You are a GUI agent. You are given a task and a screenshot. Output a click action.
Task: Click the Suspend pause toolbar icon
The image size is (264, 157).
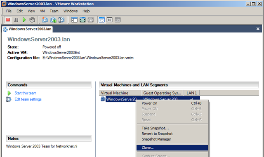16,20
